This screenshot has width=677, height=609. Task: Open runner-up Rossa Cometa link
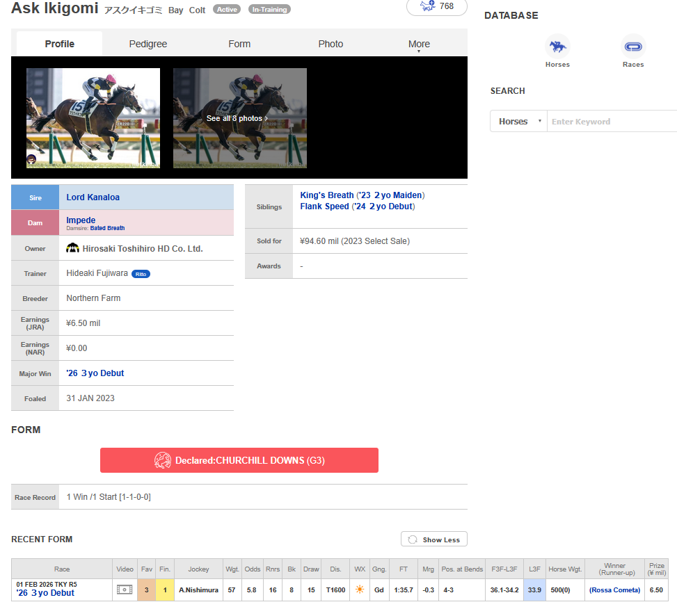614,590
